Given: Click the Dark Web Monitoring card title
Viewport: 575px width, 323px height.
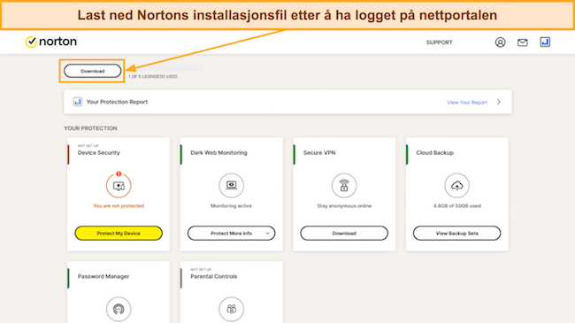Looking at the screenshot, I should pos(218,153).
